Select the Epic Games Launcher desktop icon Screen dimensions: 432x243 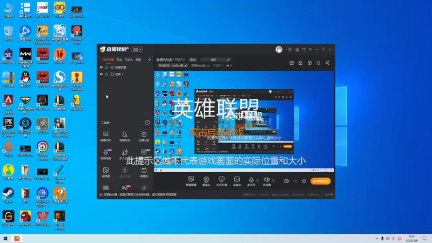click(x=8, y=127)
